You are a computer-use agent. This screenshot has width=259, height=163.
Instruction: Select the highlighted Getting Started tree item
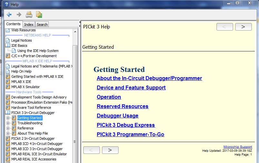tap(30, 118)
